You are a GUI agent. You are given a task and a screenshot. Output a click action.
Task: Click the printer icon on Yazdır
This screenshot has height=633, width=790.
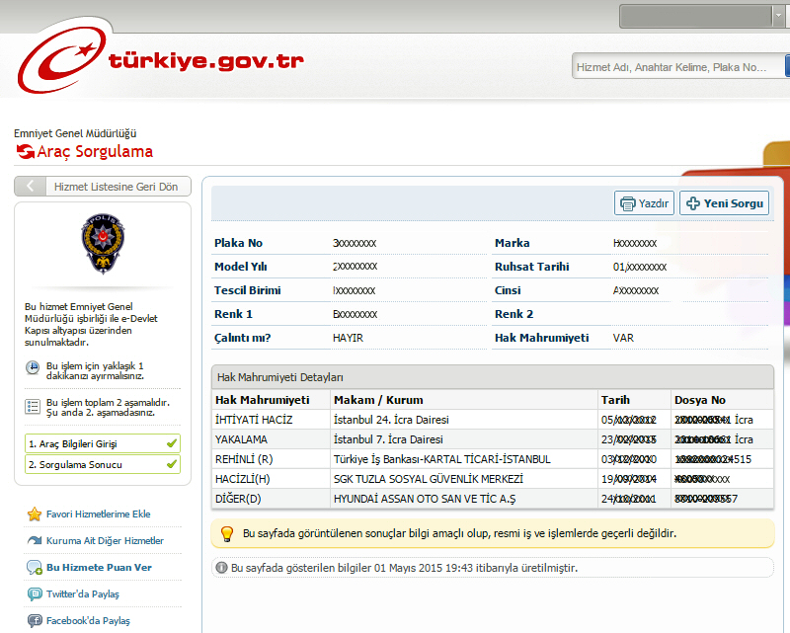pyautogui.click(x=628, y=203)
